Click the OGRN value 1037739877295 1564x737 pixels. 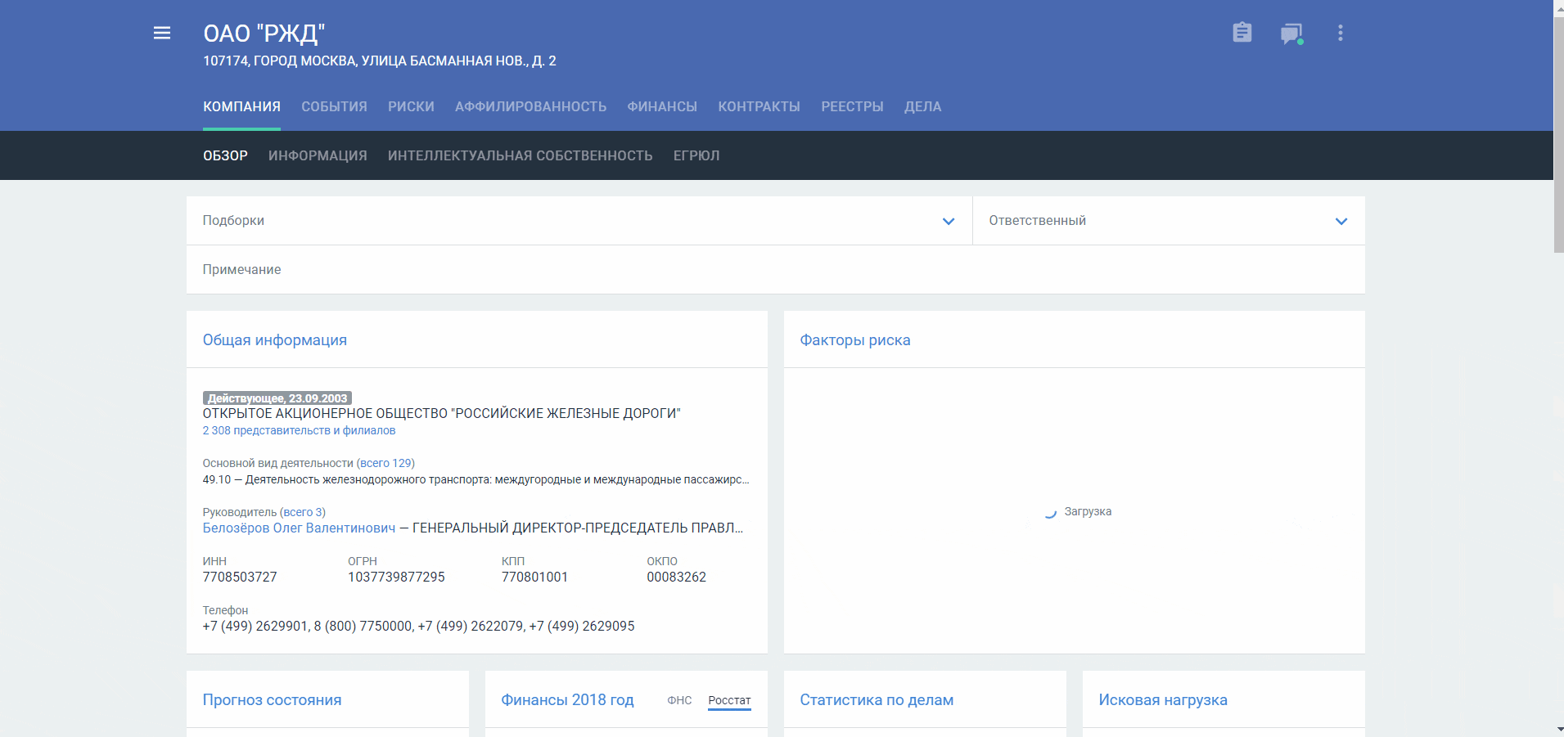coord(396,577)
